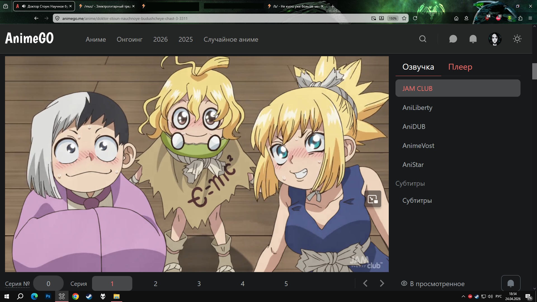Open the bookmarks toolbar star icon

coord(466,18)
